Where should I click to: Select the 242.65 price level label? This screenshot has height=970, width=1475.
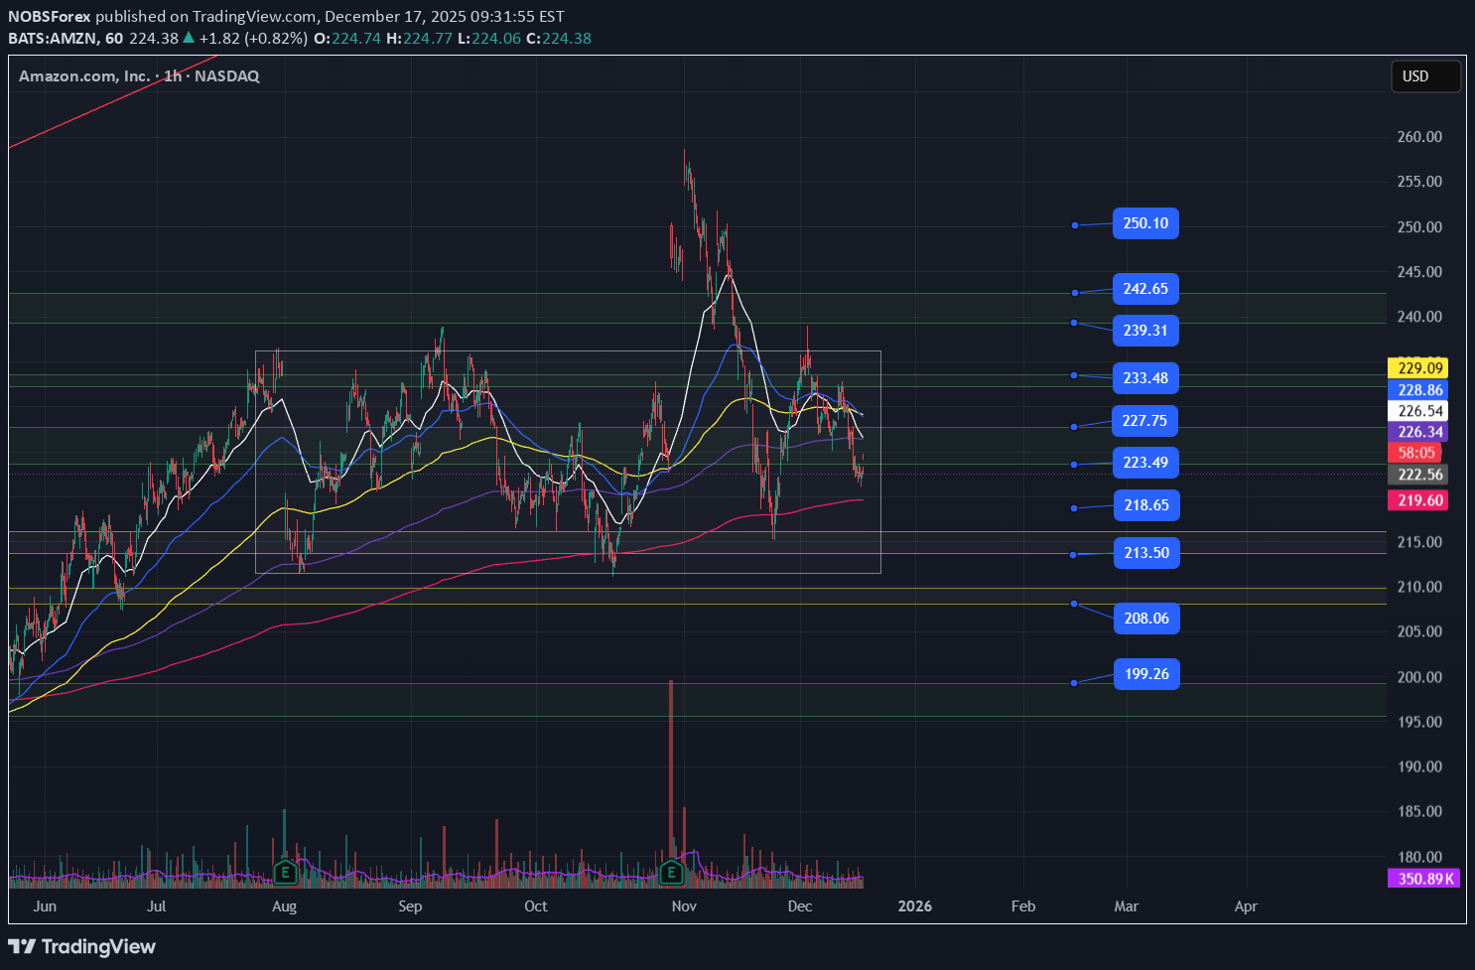click(x=1145, y=289)
